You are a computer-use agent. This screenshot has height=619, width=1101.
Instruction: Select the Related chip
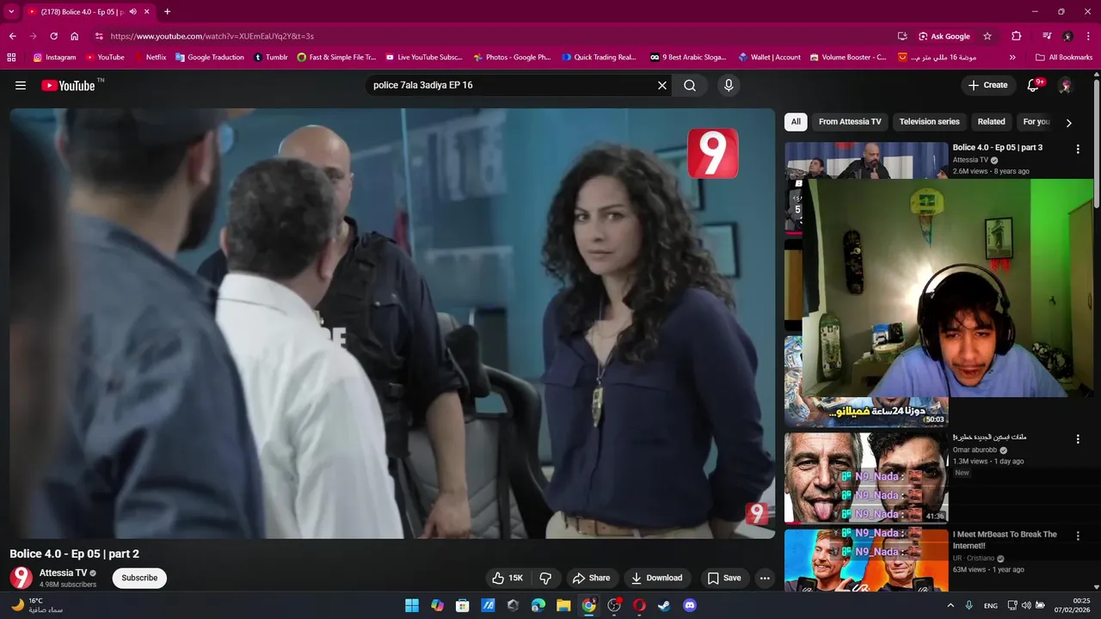pyautogui.click(x=991, y=122)
